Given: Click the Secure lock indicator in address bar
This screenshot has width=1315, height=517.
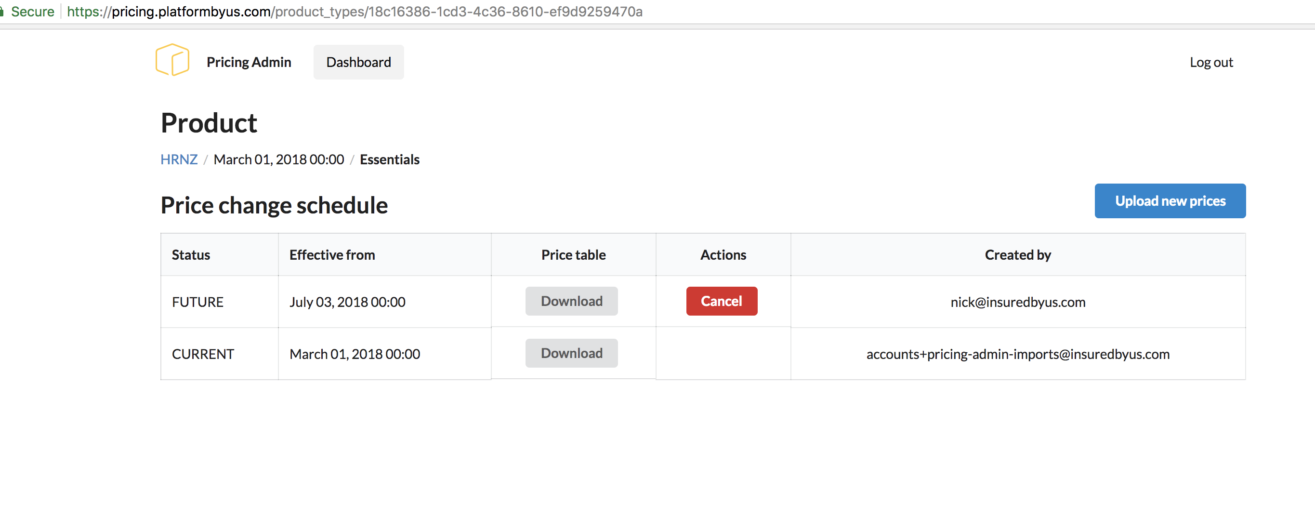Looking at the screenshot, I should tap(28, 11).
